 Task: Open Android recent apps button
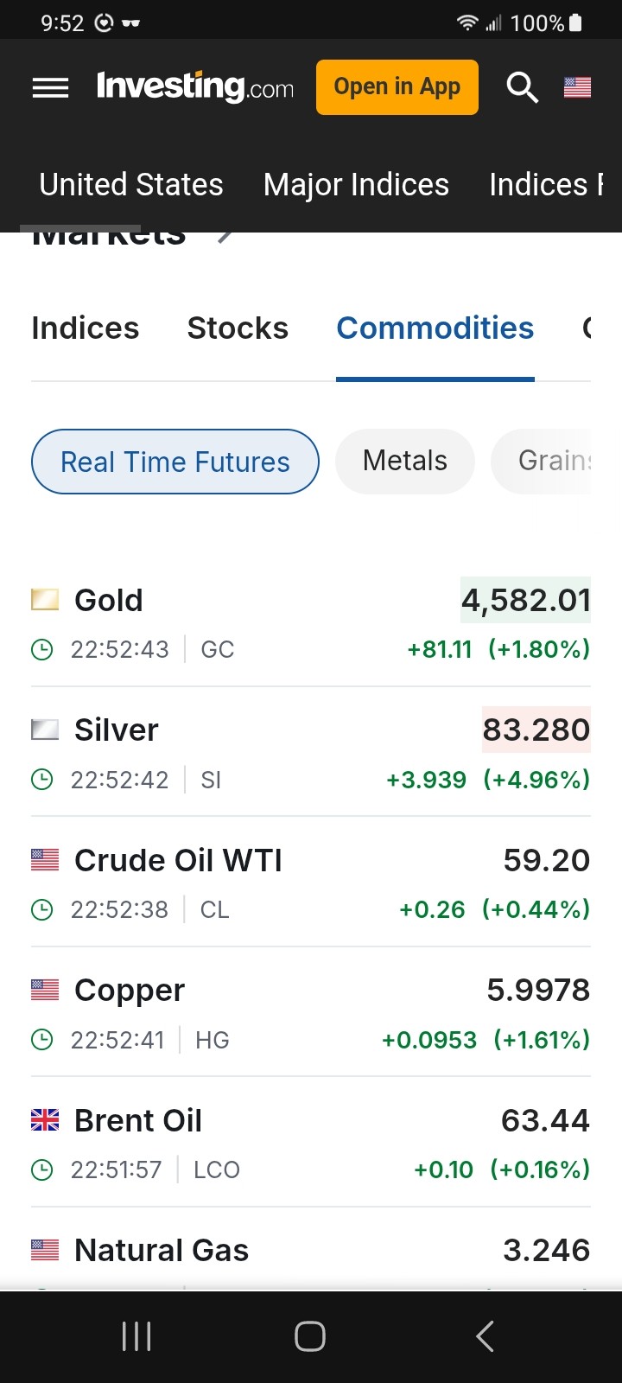pos(136,1336)
